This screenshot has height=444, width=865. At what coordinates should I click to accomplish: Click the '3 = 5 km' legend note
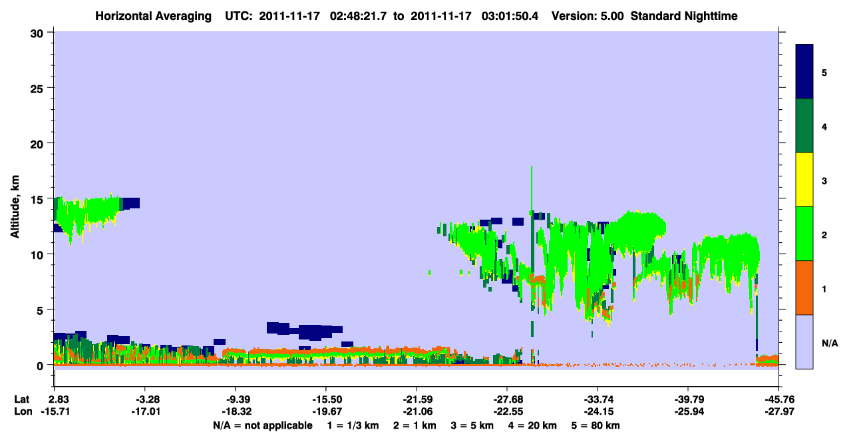point(472,425)
